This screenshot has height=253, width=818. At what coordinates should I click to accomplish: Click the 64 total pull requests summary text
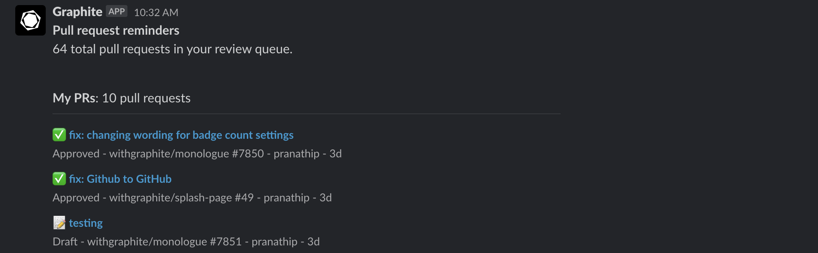[172, 49]
